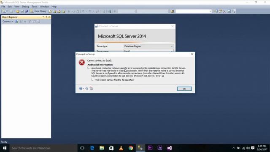Open VLC media player from taskbar
270x152 pixels.
tap(121, 148)
